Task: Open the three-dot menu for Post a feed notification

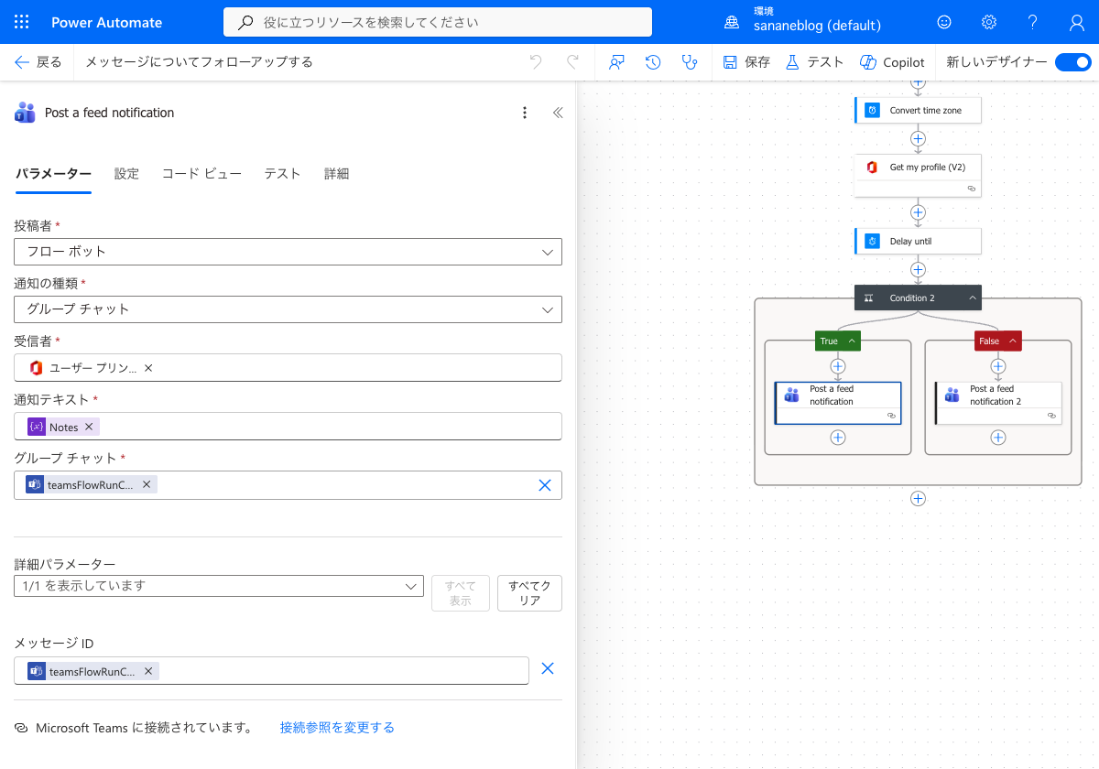Action: click(x=525, y=113)
